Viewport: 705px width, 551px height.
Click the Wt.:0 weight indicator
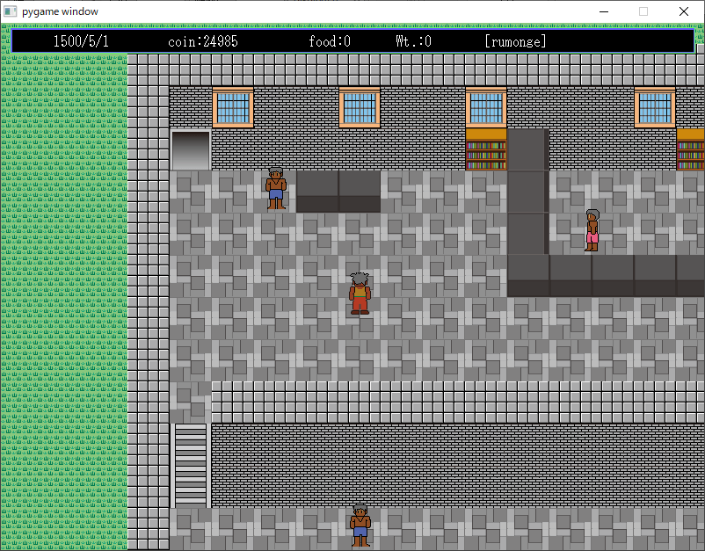click(x=414, y=42)
